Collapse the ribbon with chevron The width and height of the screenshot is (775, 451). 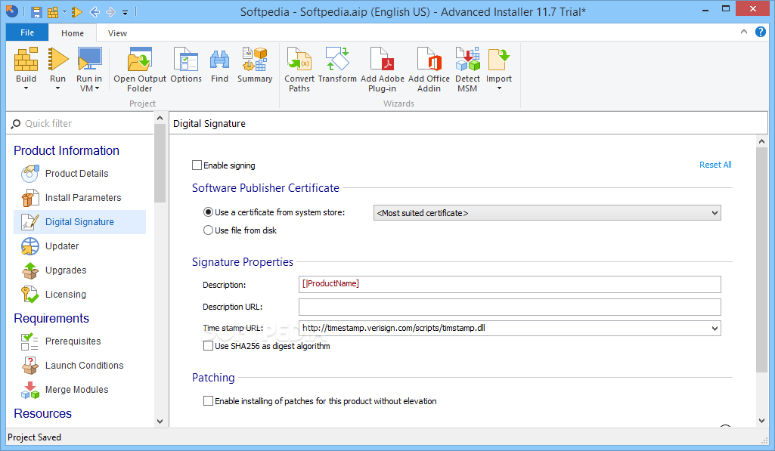point(744,32)
